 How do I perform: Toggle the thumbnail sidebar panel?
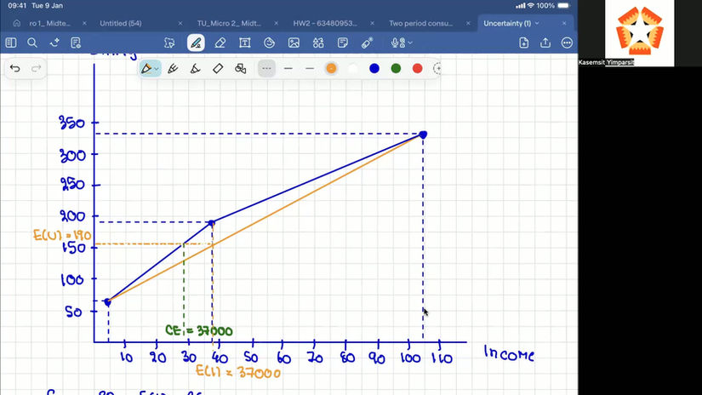click(11, 43)
